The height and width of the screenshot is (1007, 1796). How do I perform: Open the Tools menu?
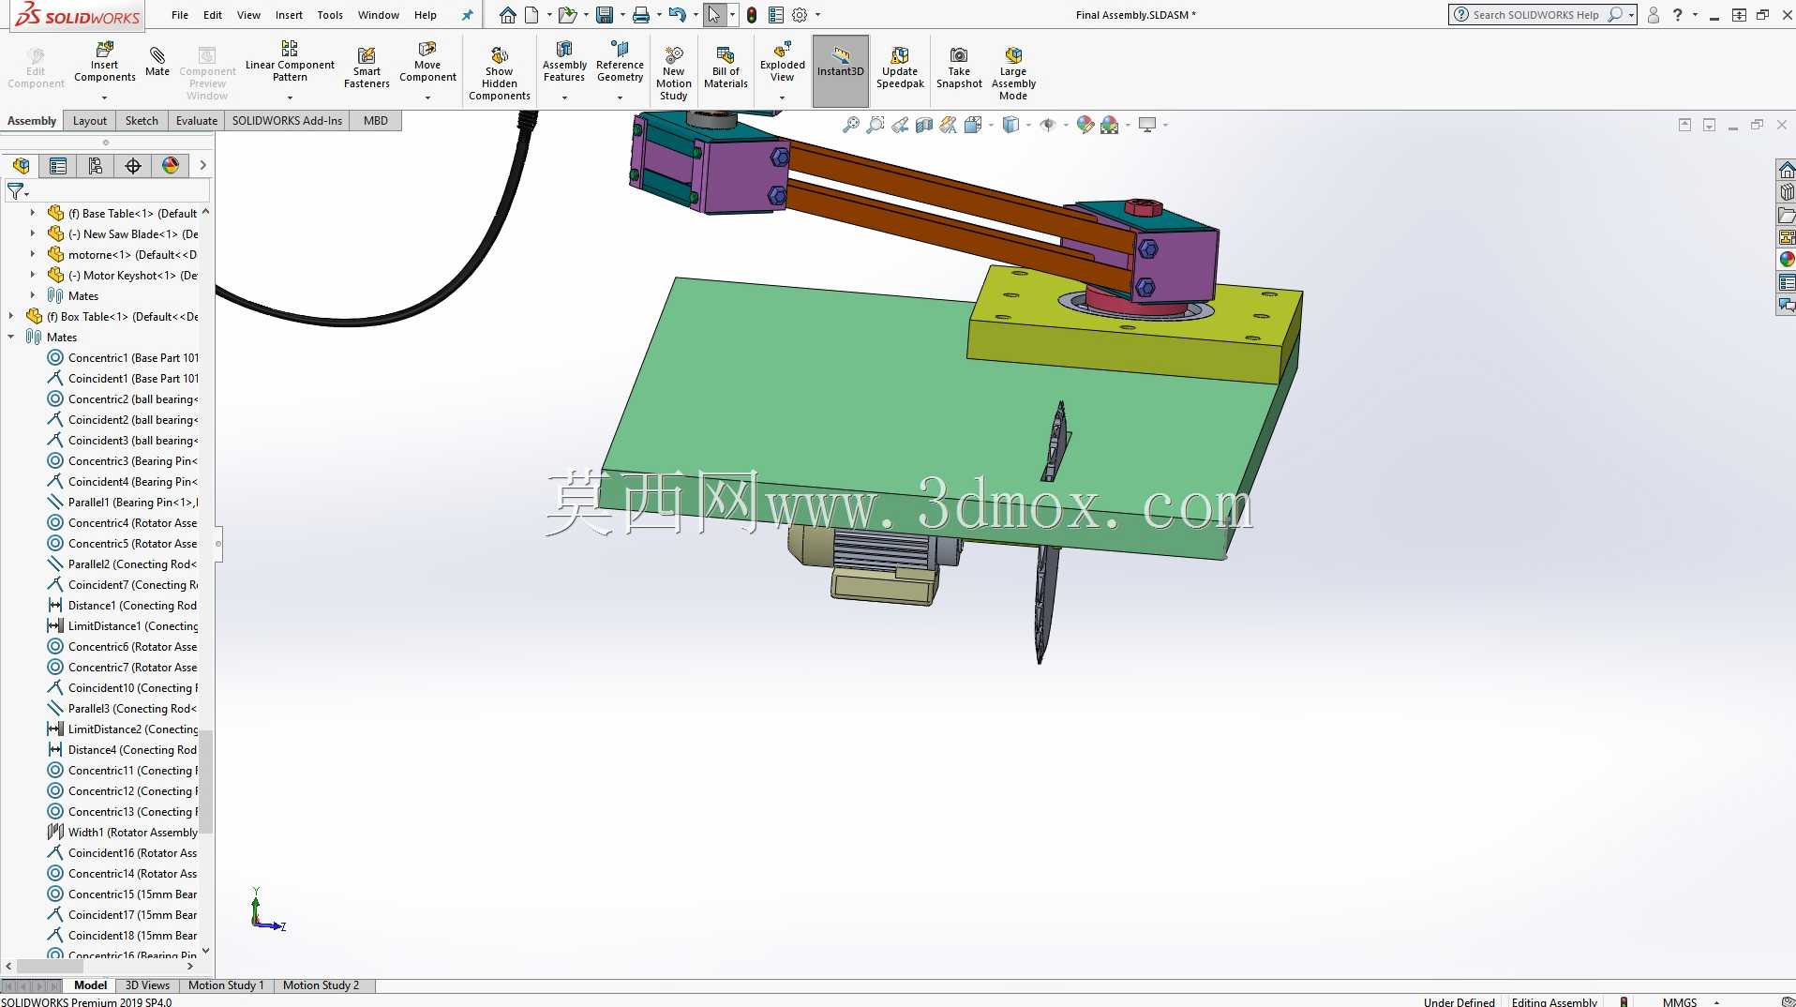tap(330, 15)
